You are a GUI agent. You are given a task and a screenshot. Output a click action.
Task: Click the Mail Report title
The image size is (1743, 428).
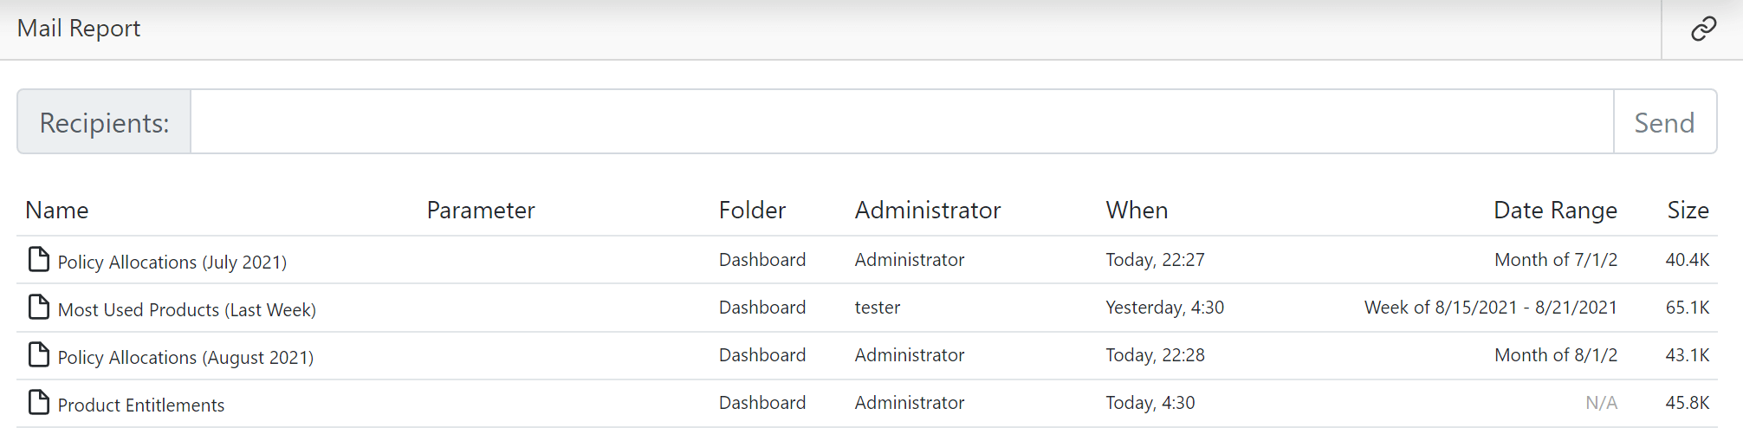click(x=79, y=29)
